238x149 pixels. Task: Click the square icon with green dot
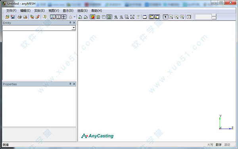pyautogui.click(x=189, y=17)
